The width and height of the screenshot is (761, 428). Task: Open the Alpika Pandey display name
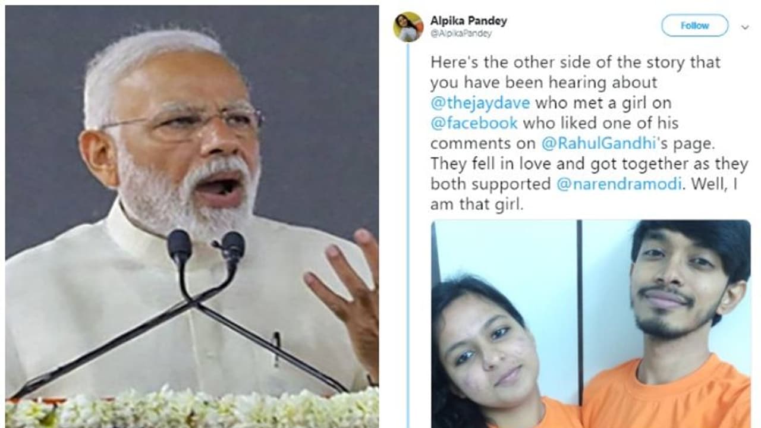468,21
